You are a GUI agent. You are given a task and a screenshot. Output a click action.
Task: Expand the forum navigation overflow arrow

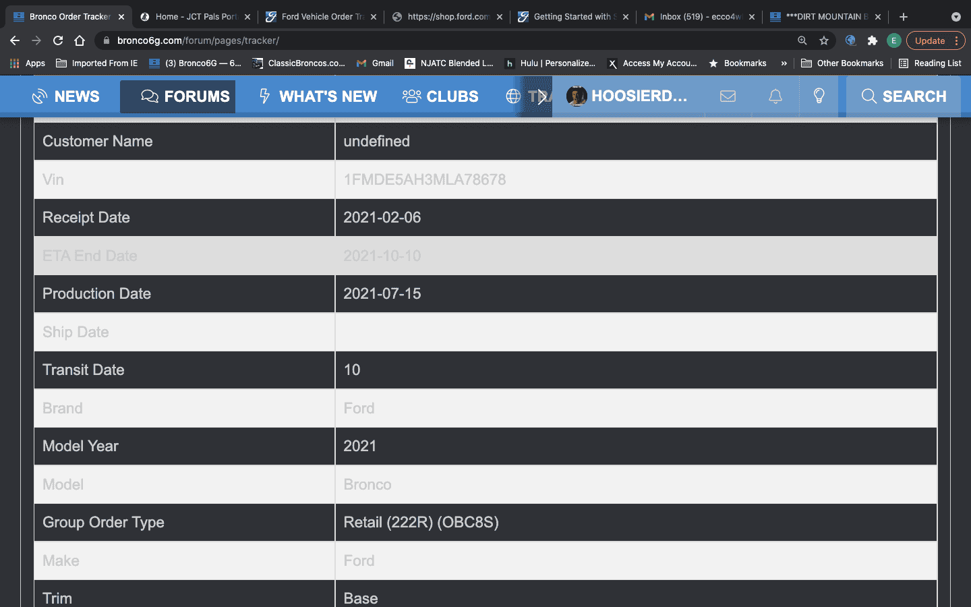tap(541, 96)
